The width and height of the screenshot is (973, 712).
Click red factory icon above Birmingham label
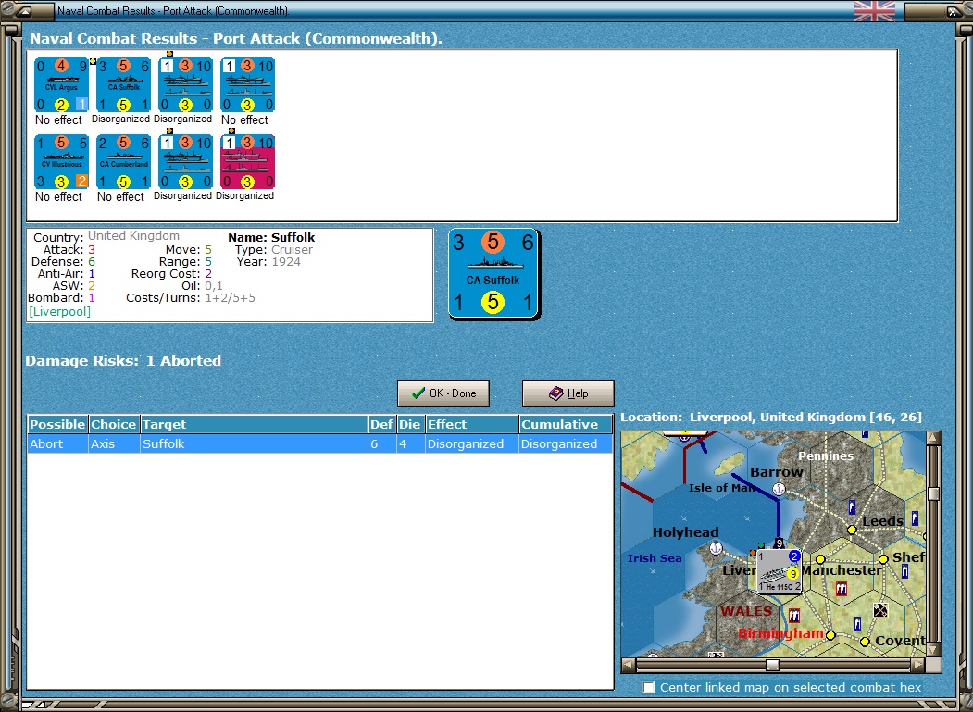coord(794,615)
